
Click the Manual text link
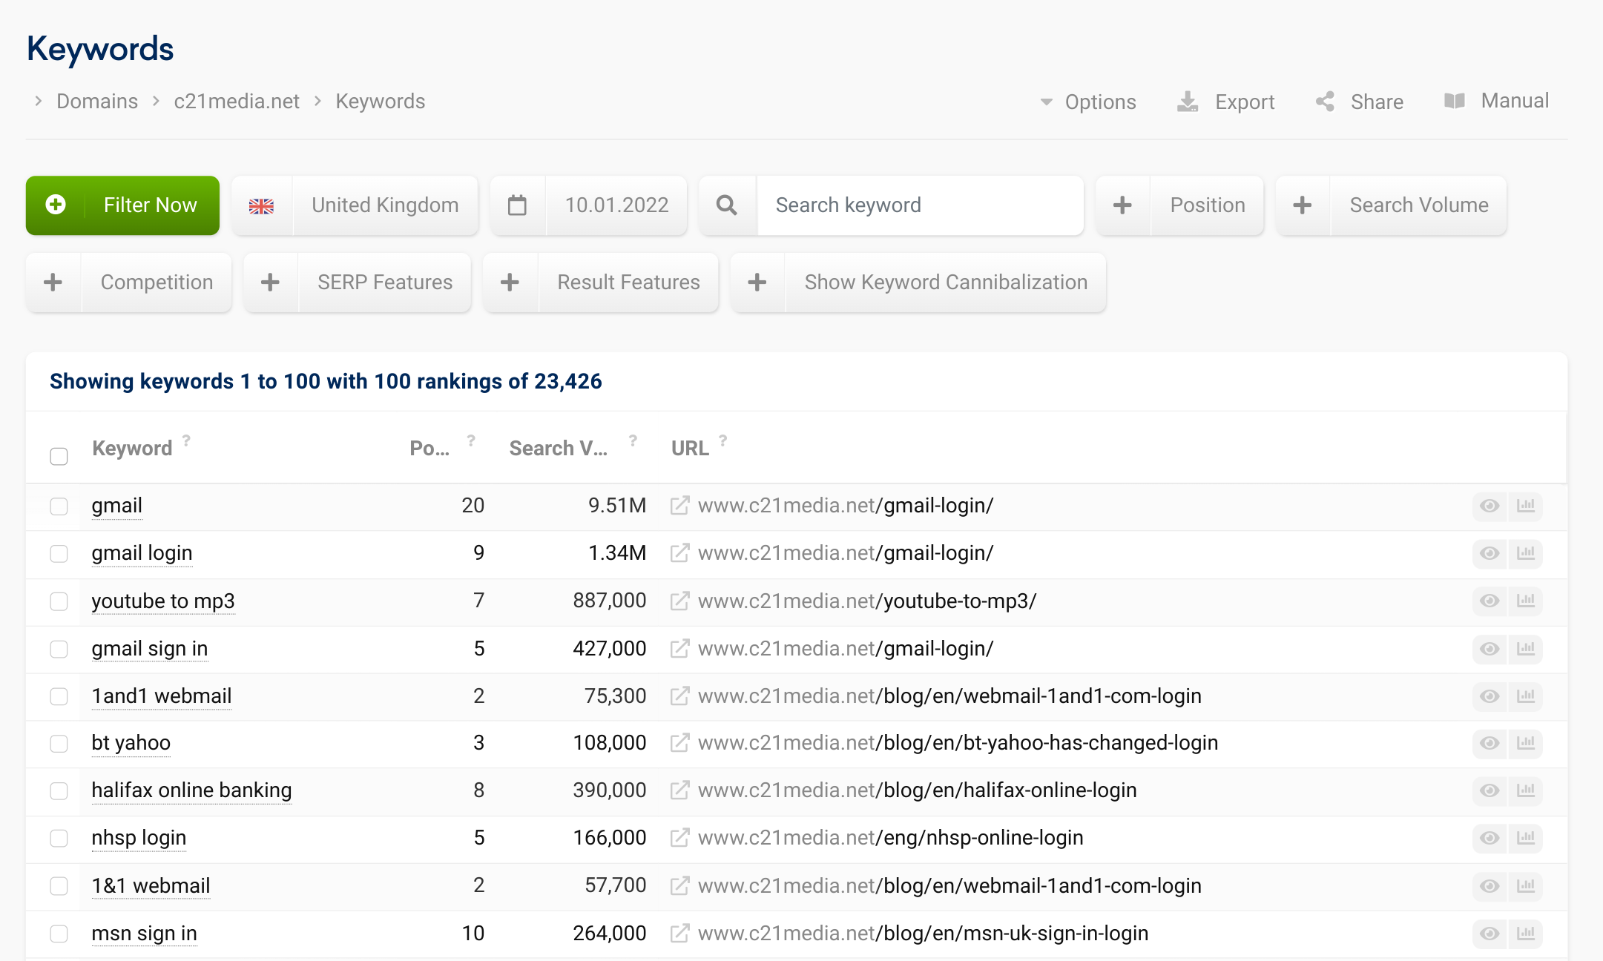pyautogui.click(x=1515, y=101)
